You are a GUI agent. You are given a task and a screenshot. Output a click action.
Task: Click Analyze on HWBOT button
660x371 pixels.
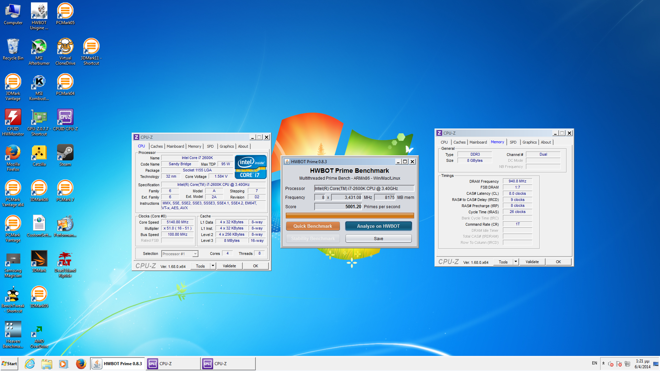(x=378, y=226)
